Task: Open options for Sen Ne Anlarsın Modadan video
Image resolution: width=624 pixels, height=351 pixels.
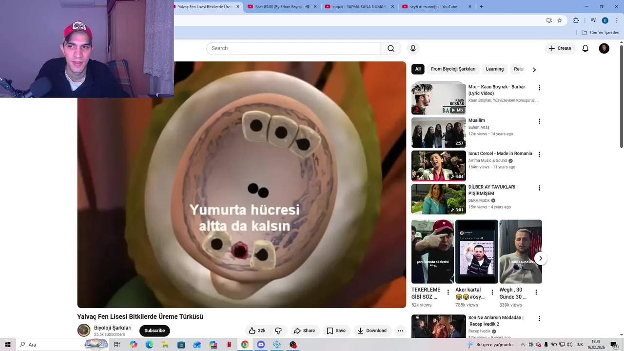Action: (x=539, y=318)
